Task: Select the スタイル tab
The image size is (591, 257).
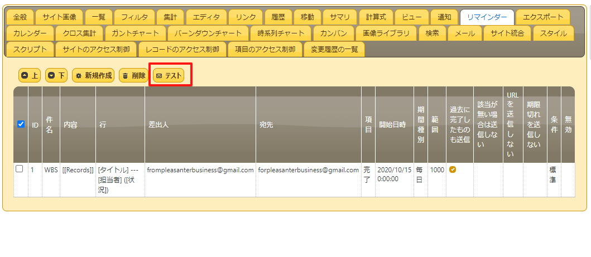Action: point(553,33)
